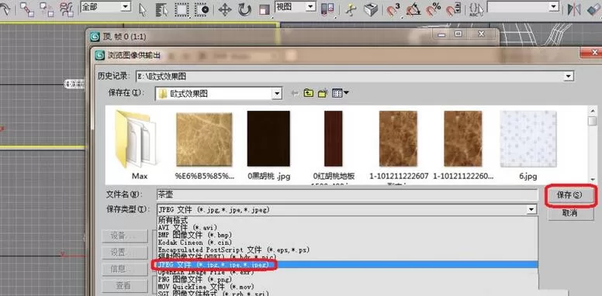The image size is (602, 296).
Task: Choose Encapsulated PostScript (*.eps) format
Action: [x=234, y=250]
